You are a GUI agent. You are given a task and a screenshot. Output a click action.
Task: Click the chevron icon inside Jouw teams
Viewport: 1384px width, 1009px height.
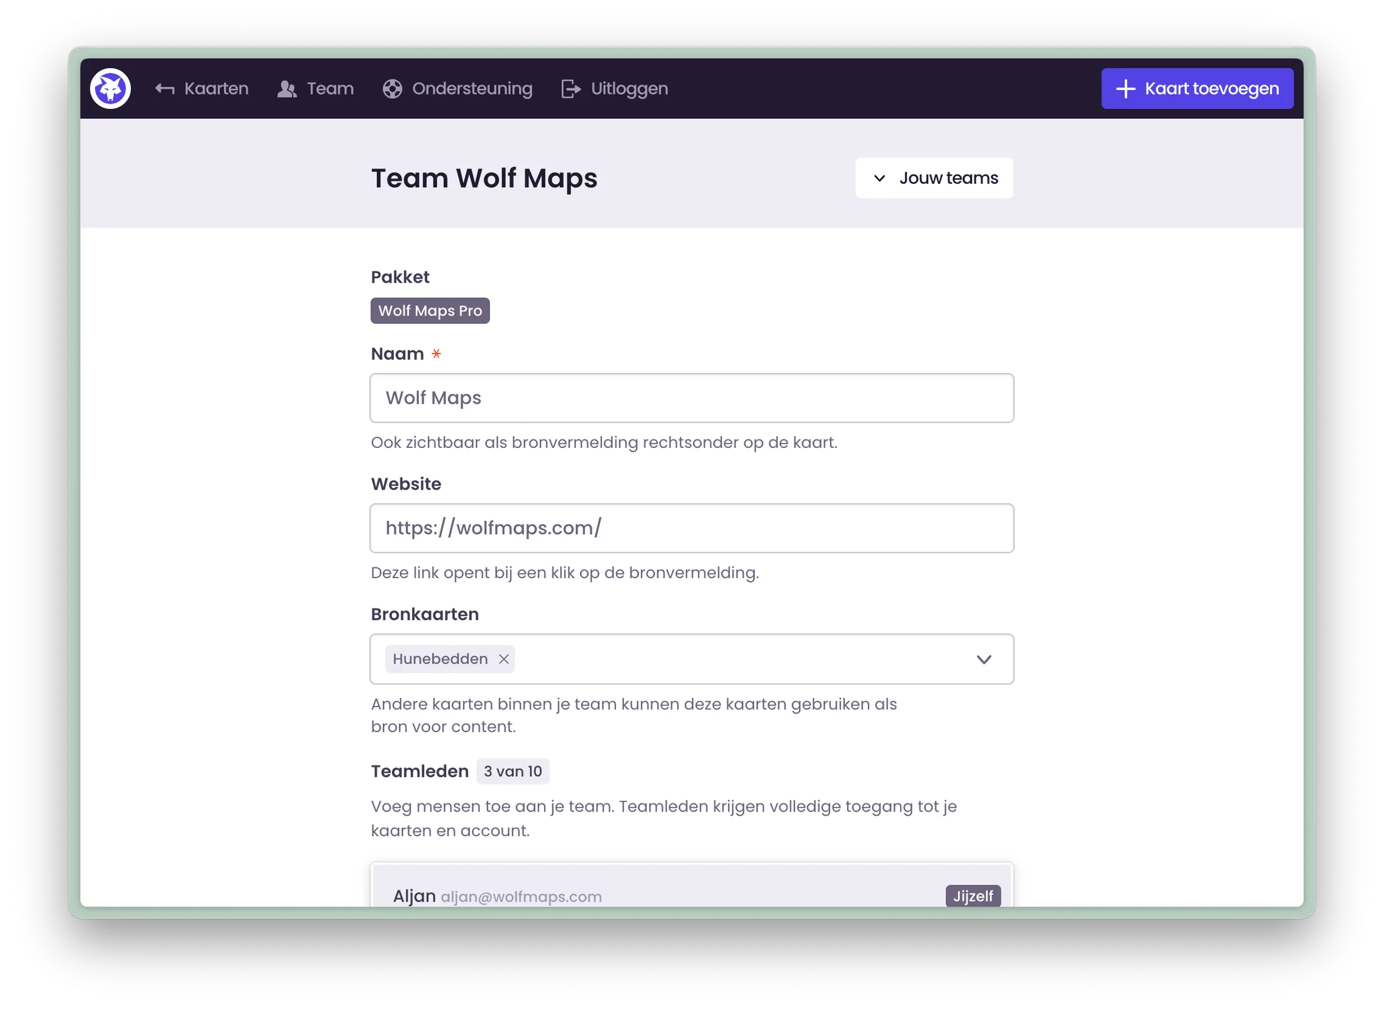coord(879,178)
